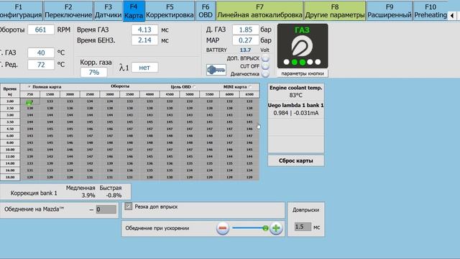Go to the F5 Корректировка tab
Viewport: 460px width, 259px height.
click(170, 11)
